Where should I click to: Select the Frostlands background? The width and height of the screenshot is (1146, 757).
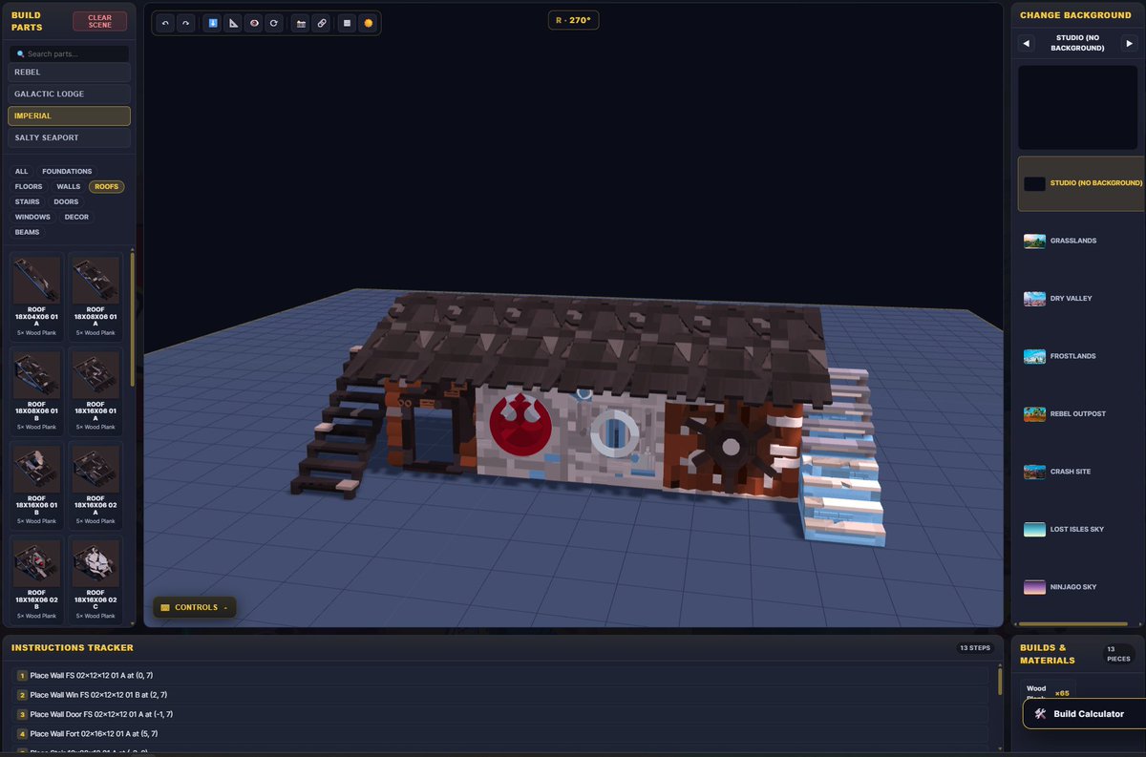tap(1082, 356)
